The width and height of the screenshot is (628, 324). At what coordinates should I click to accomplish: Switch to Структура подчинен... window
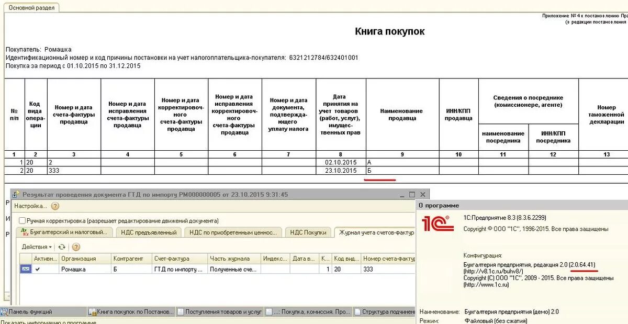385,312
